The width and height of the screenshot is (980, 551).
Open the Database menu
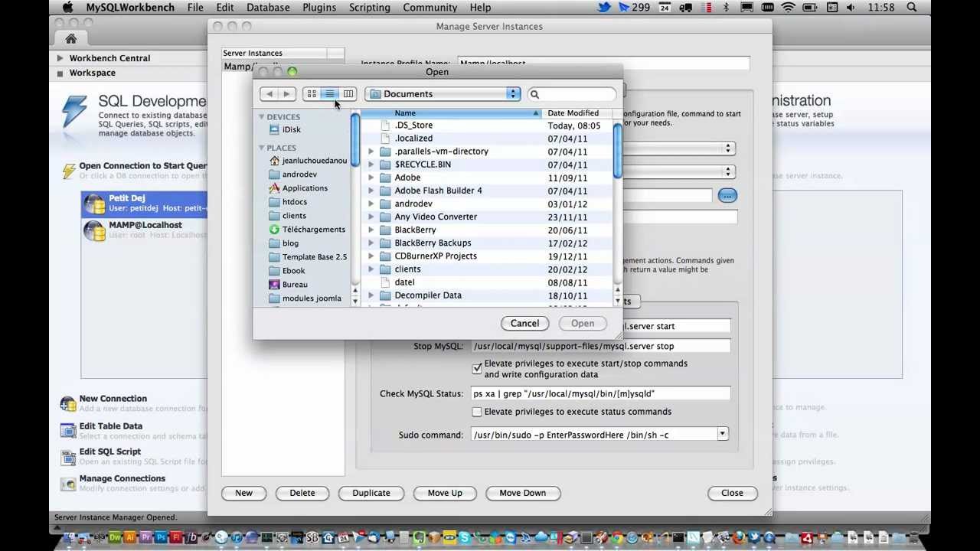(268, 8)
